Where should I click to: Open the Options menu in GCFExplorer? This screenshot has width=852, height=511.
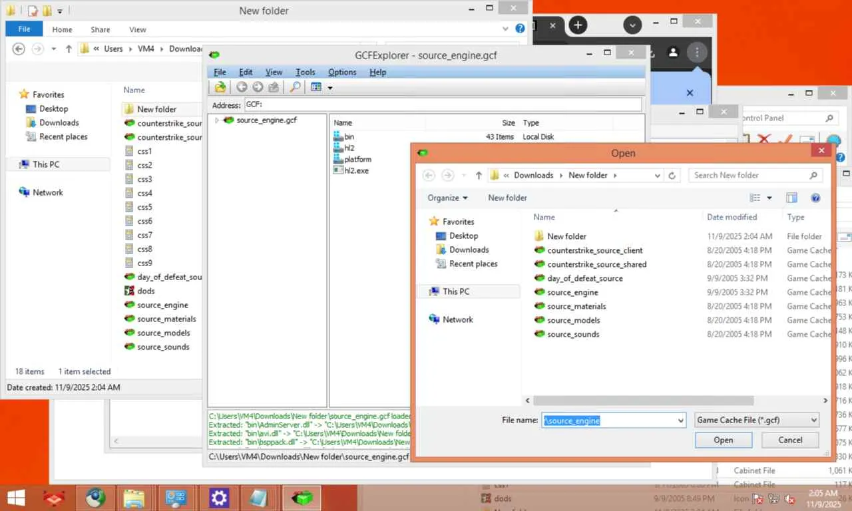[x=342, y=72]
